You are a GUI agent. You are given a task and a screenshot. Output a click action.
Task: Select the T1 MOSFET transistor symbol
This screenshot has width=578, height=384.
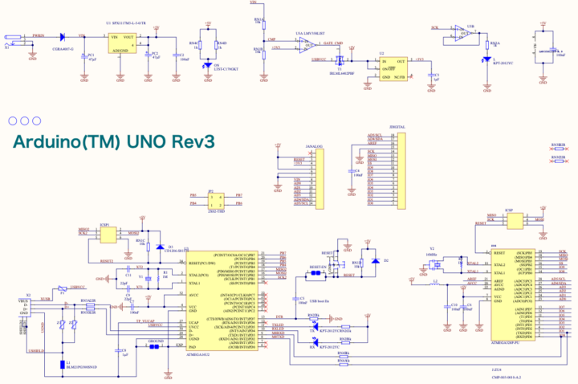pyautogui.click(x=340, y=61)
